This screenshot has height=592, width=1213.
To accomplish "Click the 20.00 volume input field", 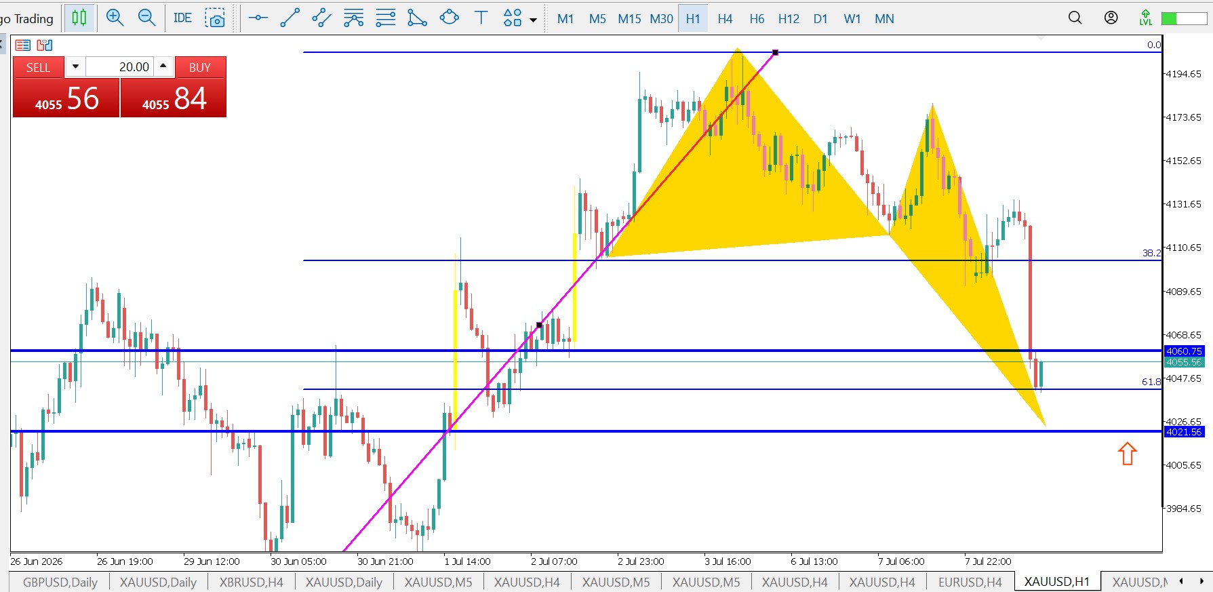I will (x=120, y=67).
